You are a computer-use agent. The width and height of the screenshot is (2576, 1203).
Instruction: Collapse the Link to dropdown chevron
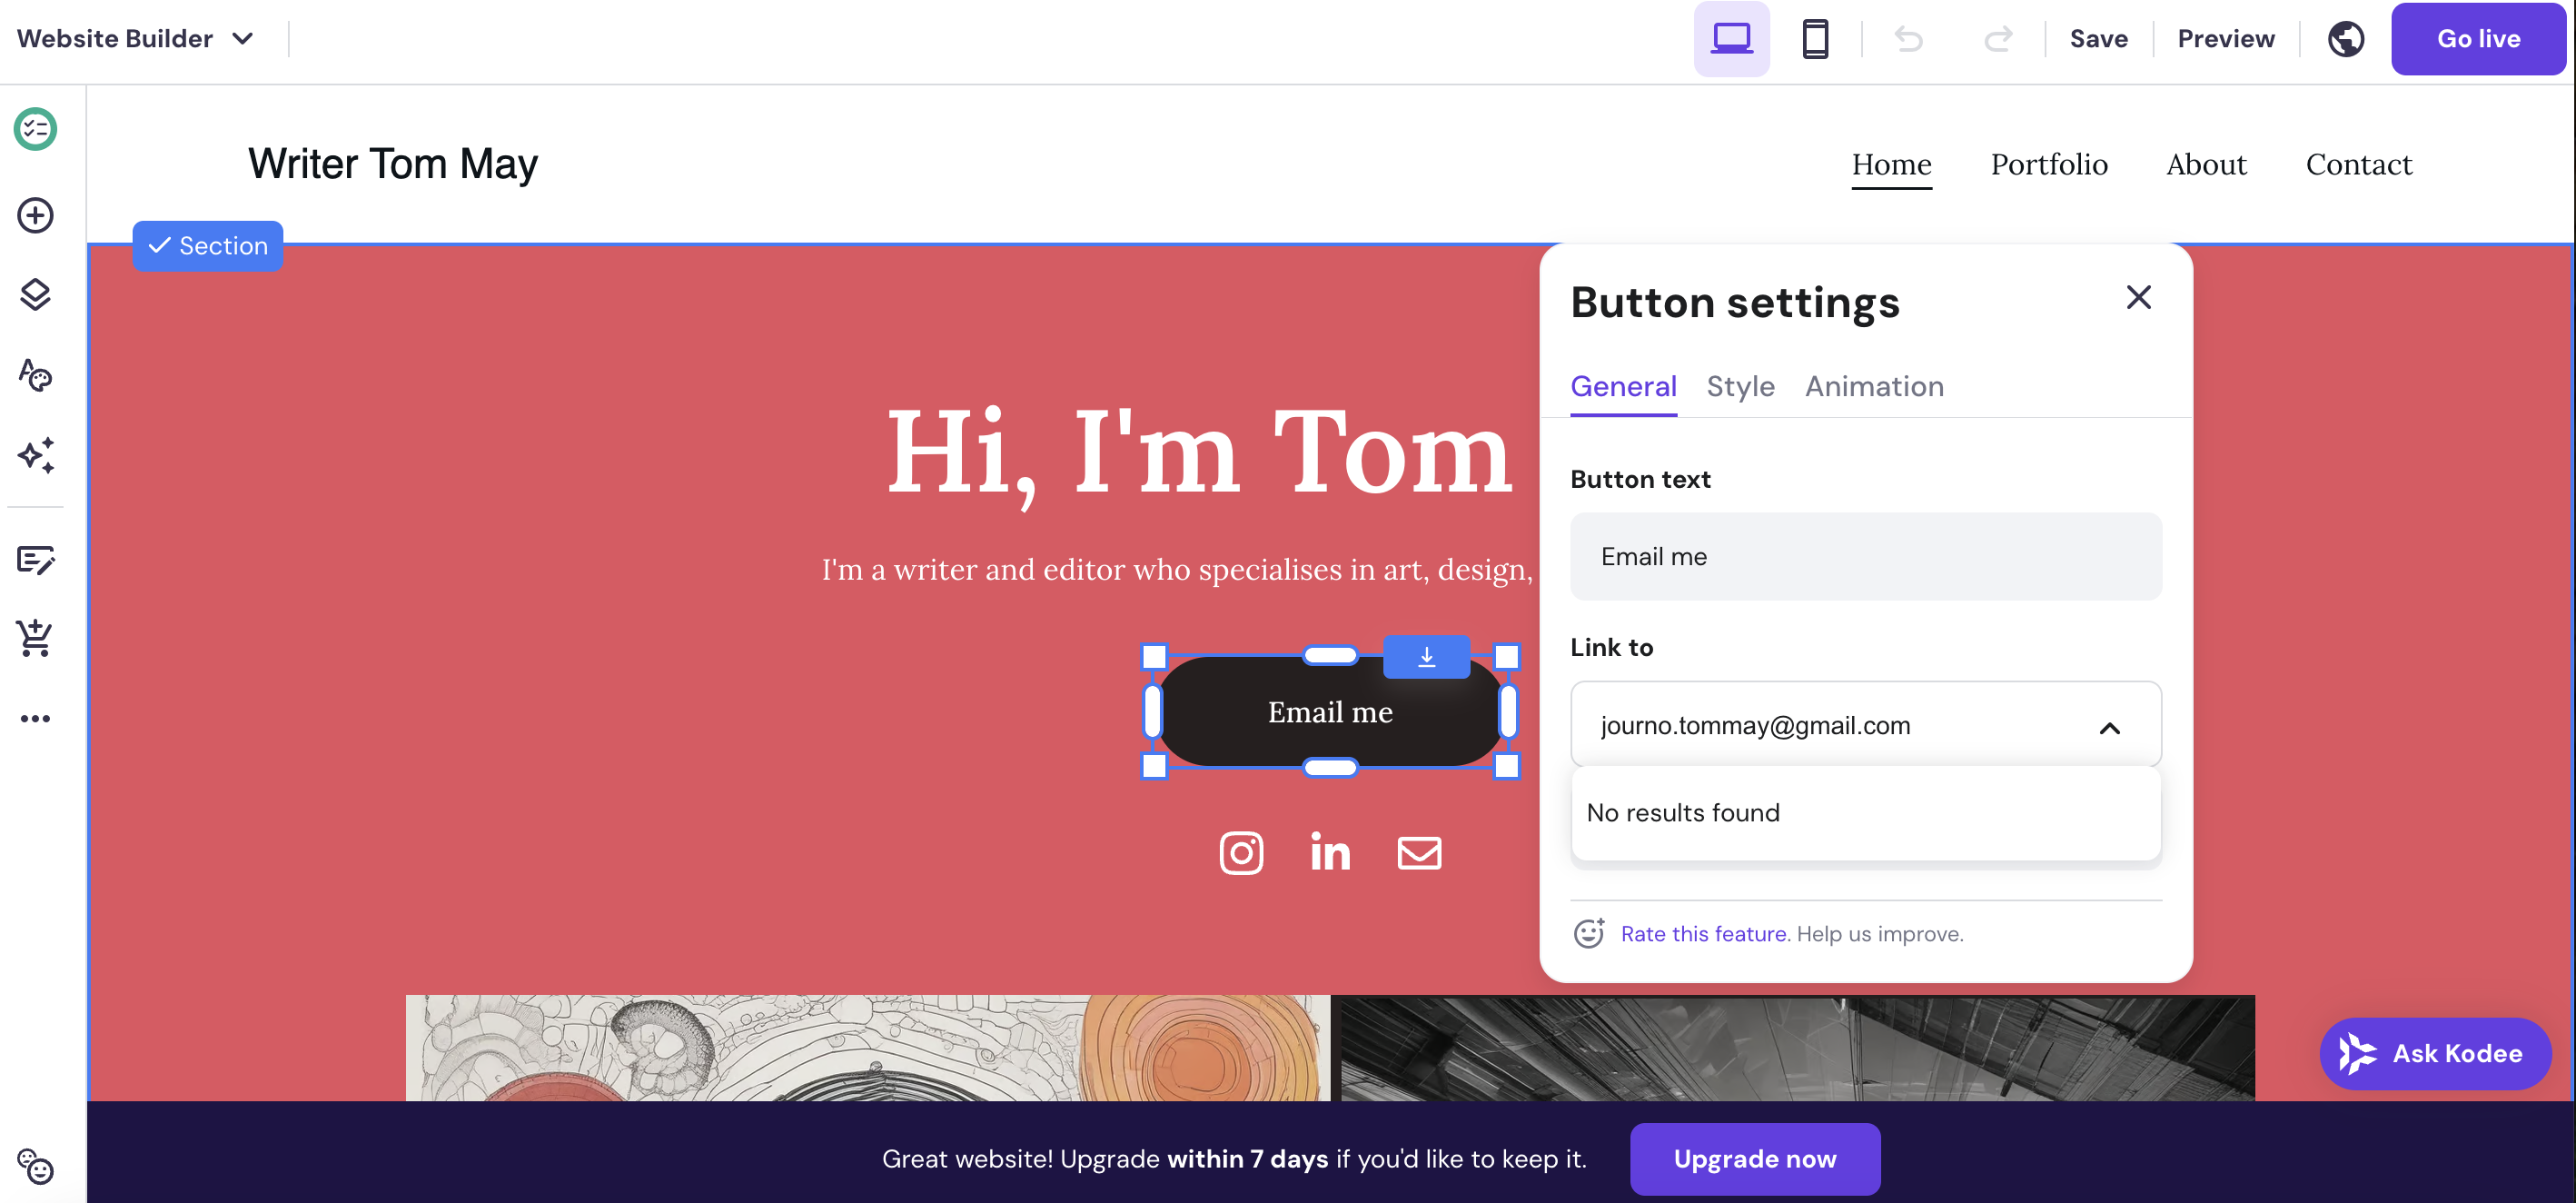(2109, 727)
